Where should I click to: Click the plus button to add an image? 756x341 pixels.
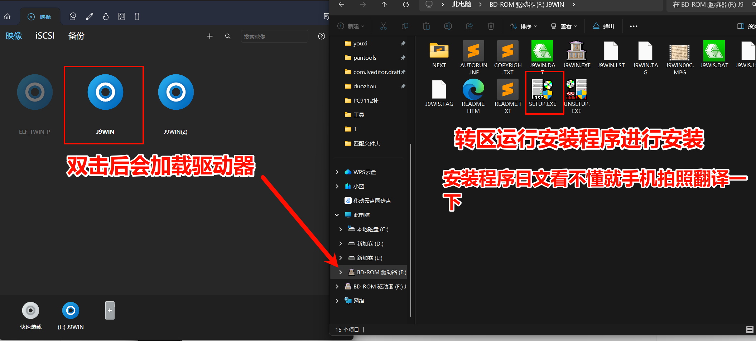click(x=210, y=36)
